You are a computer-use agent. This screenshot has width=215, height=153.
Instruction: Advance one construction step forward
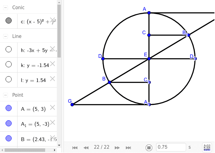pos(117,148)
